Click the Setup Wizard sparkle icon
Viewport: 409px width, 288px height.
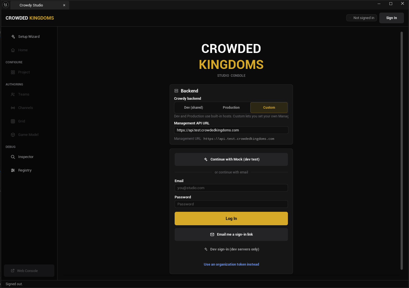click(13, 37)
